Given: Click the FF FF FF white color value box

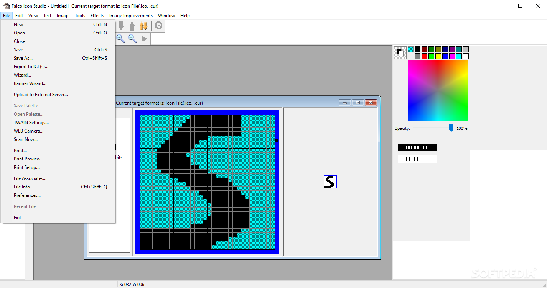Looking at the screenshot, I should [x=417, y=159].
